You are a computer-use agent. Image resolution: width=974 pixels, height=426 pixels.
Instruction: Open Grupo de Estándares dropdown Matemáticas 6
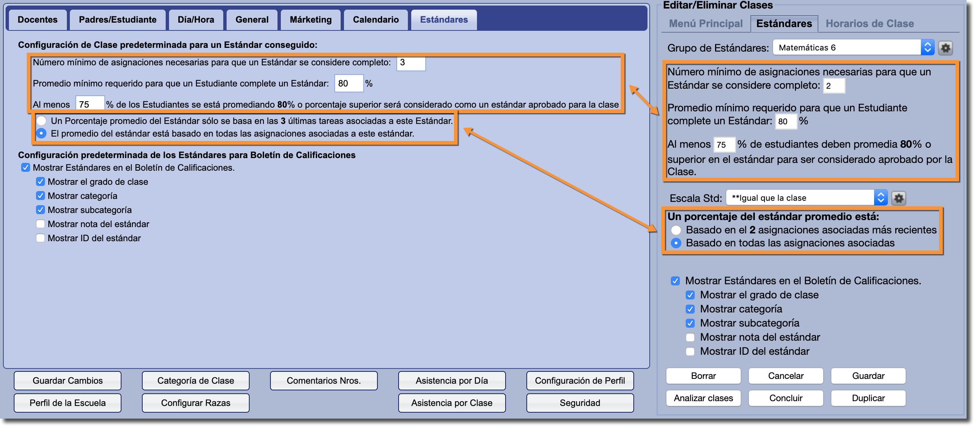[x=853, y=47]
